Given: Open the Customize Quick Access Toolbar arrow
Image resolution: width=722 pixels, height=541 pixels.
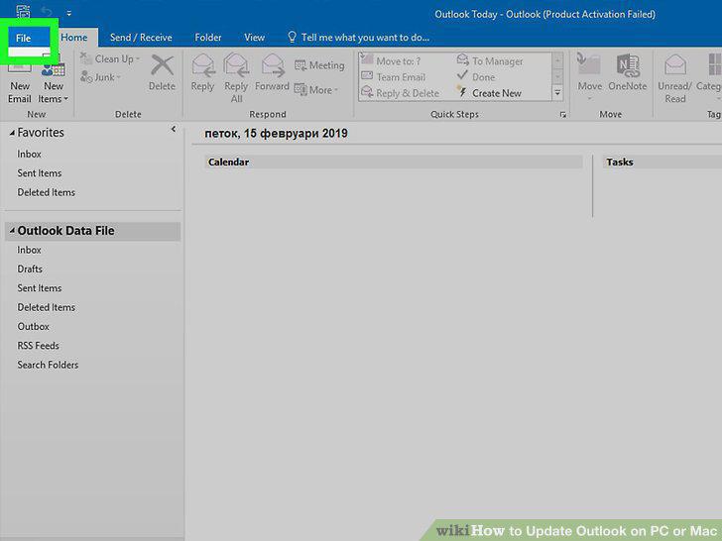Looking at the screenshot, I should coord(69,13).
